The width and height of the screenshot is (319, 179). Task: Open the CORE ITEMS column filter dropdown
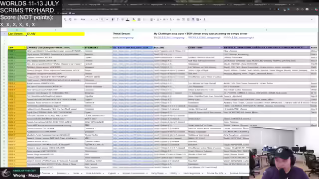[x=221, y=48]
